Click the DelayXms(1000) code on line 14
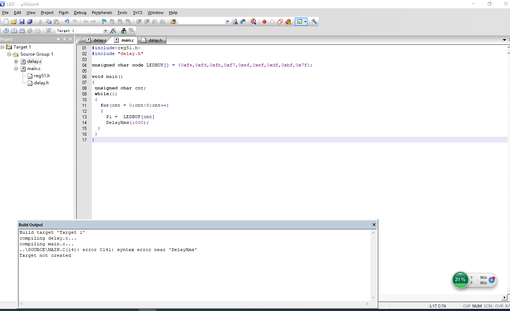The image size is (510, 311). [127, 122]
